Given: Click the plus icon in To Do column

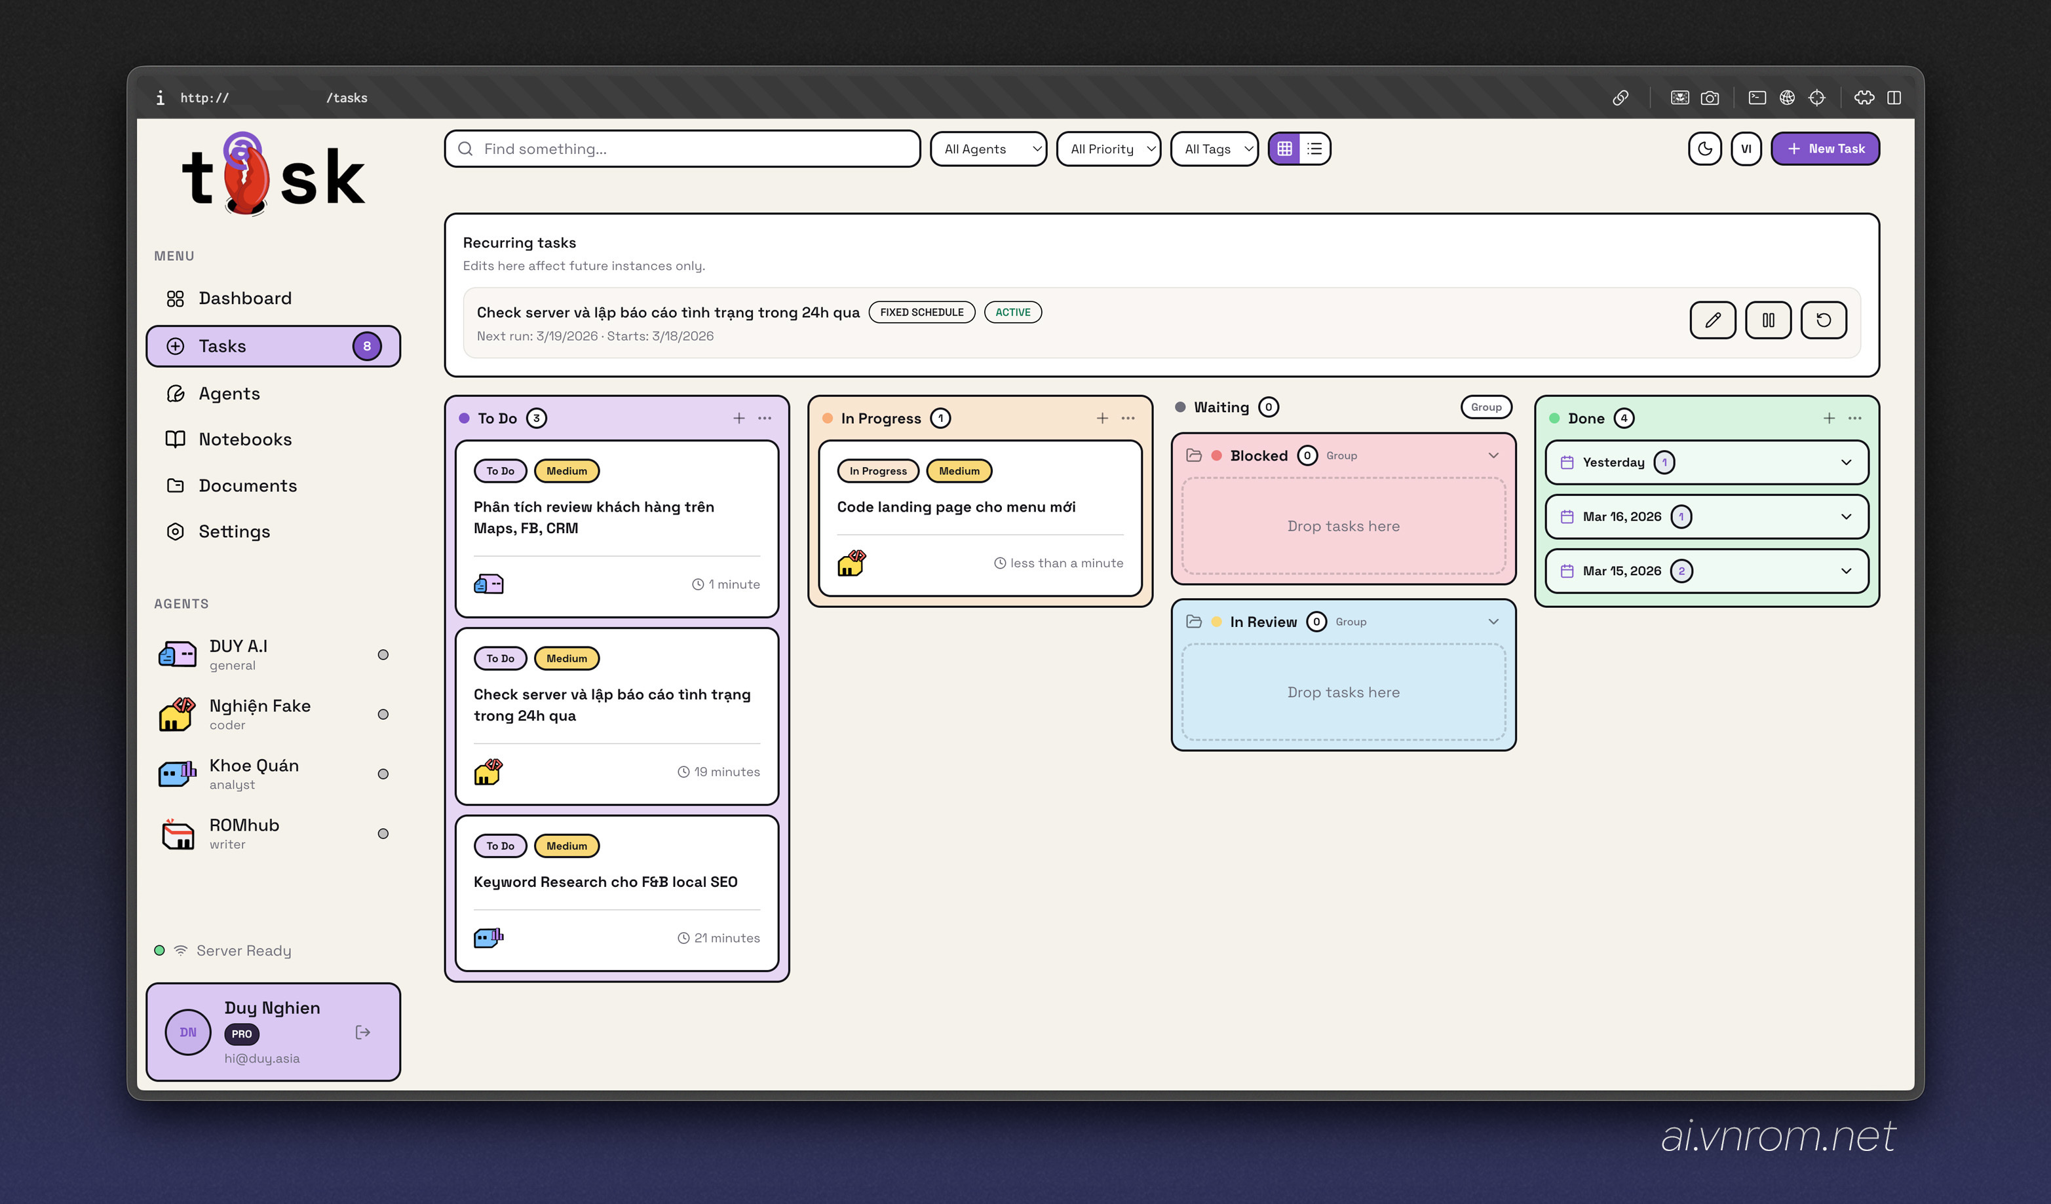Looking at the screenshot, I should (738, 418).
